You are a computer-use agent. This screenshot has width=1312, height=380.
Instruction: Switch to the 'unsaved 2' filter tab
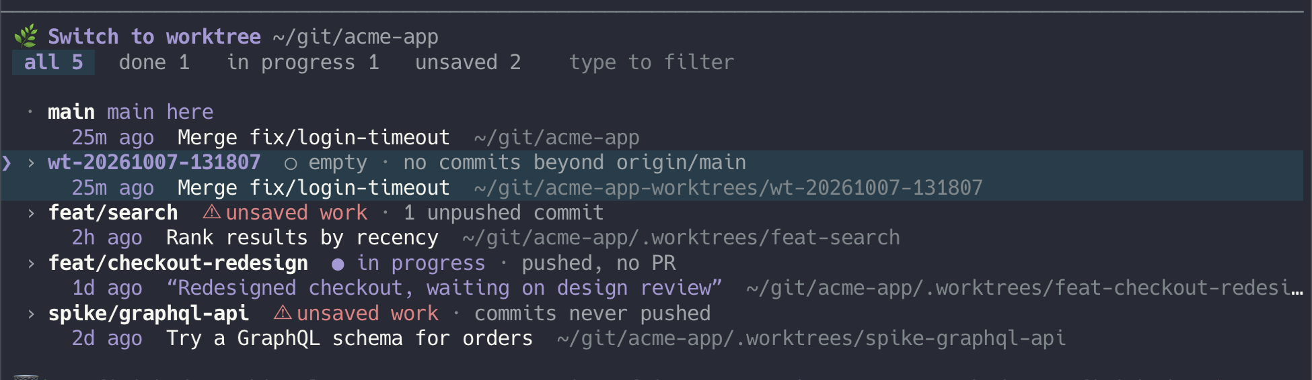[x=468, y=62]
